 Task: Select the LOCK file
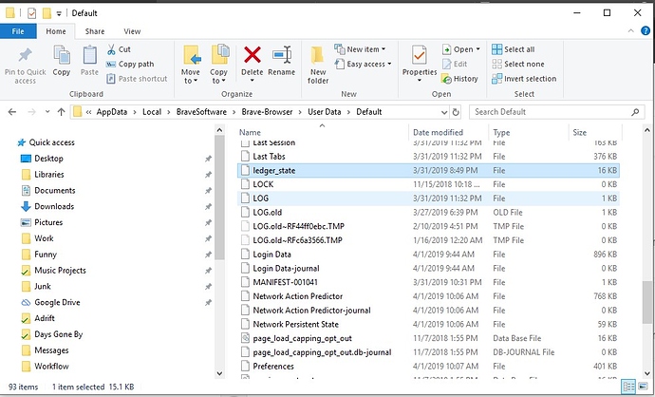click(x=428, y=184)
